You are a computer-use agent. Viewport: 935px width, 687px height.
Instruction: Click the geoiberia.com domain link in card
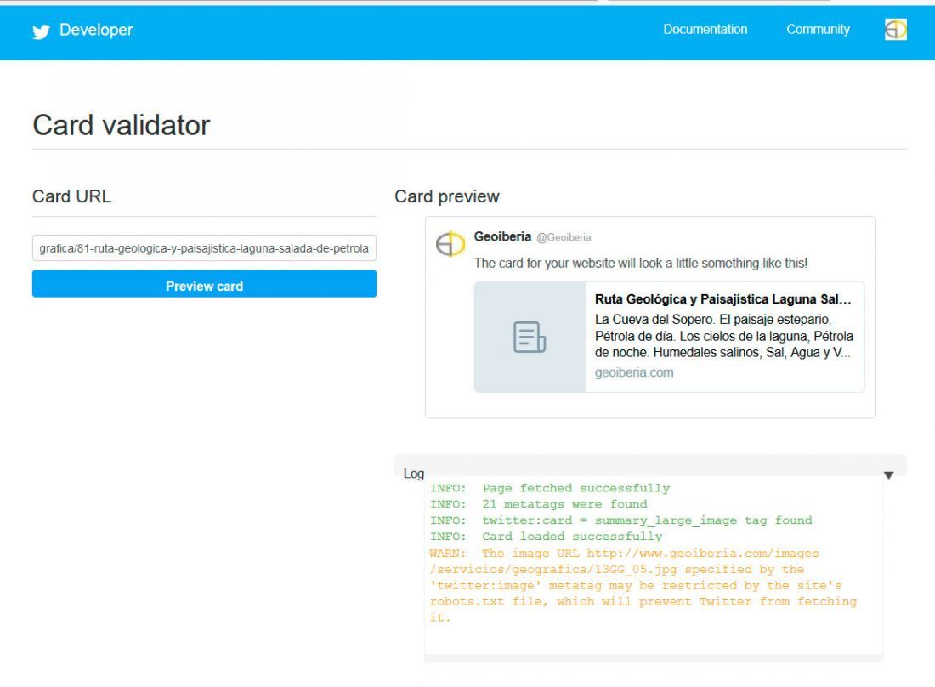click(x=634, y=372)
